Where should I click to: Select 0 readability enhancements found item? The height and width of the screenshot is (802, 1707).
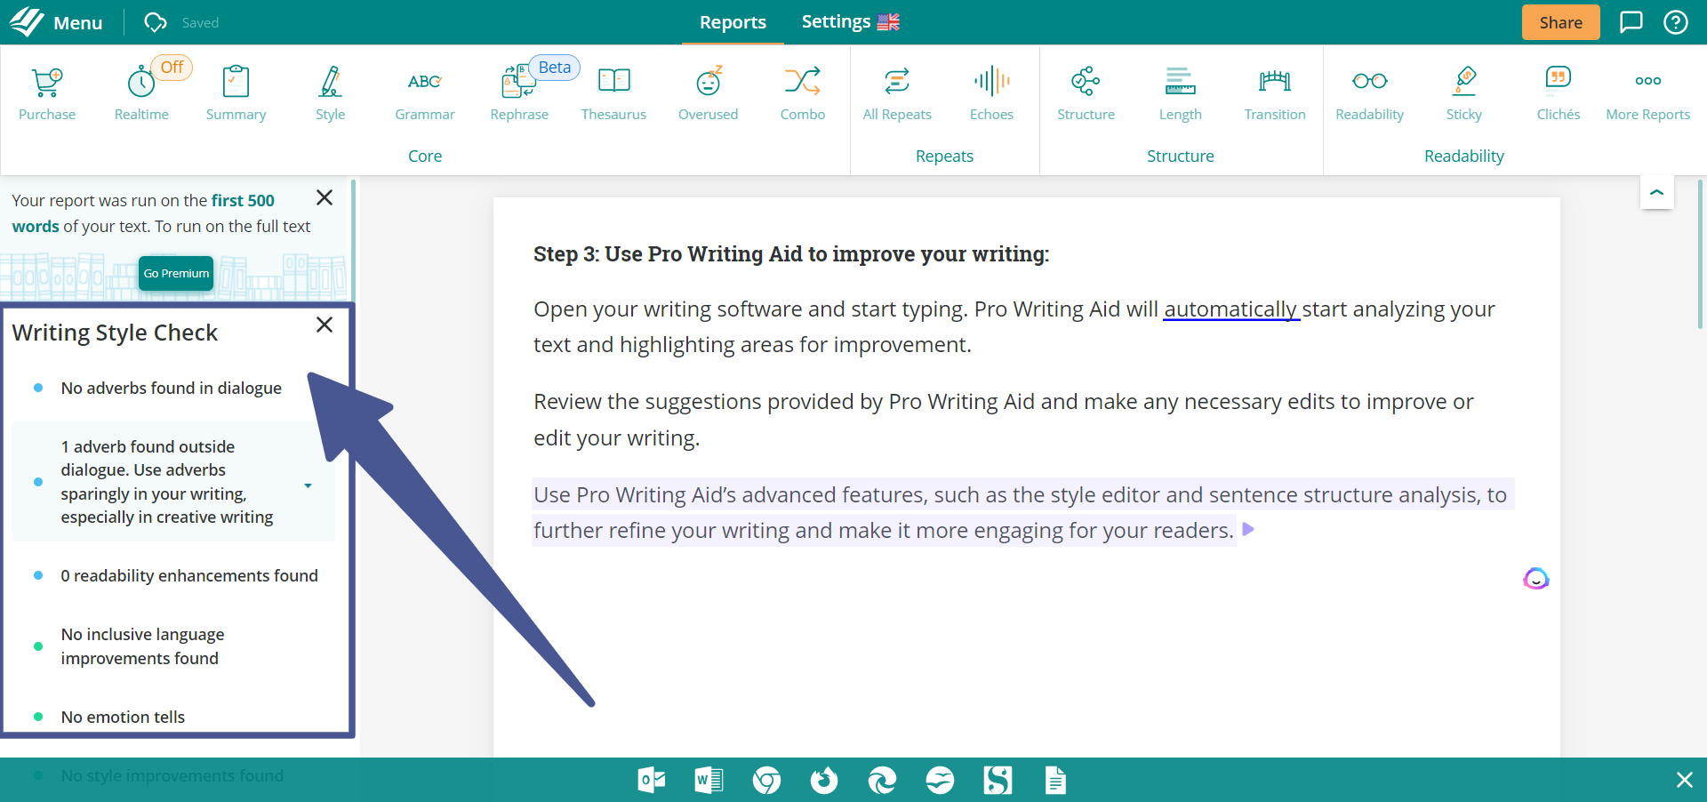[189, 575]
